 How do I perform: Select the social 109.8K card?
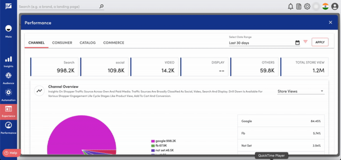(x=104, y=67)
